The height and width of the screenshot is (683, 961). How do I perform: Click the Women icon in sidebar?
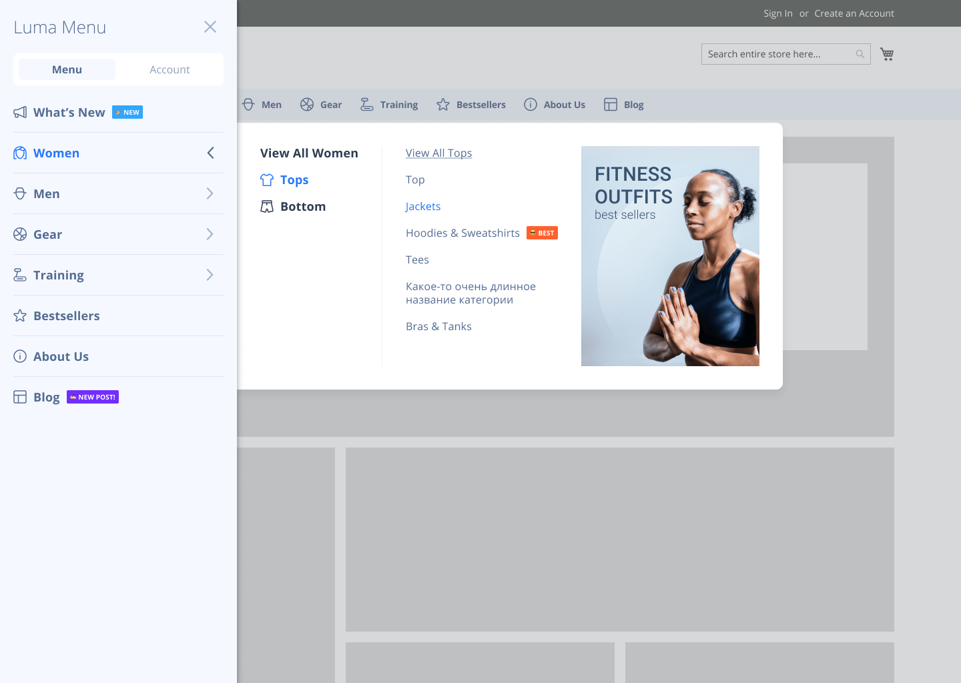click(x=20, y=153)
